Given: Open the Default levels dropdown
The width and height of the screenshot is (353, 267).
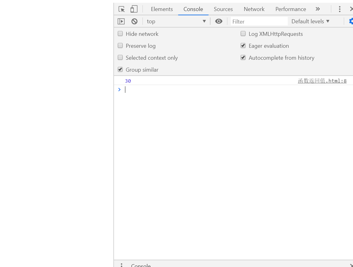Looking at the screenshot, I should pos(310,21).
